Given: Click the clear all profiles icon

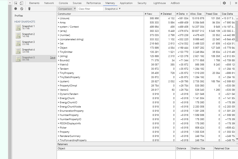Looking at the screenshot, I should [22, 9].
